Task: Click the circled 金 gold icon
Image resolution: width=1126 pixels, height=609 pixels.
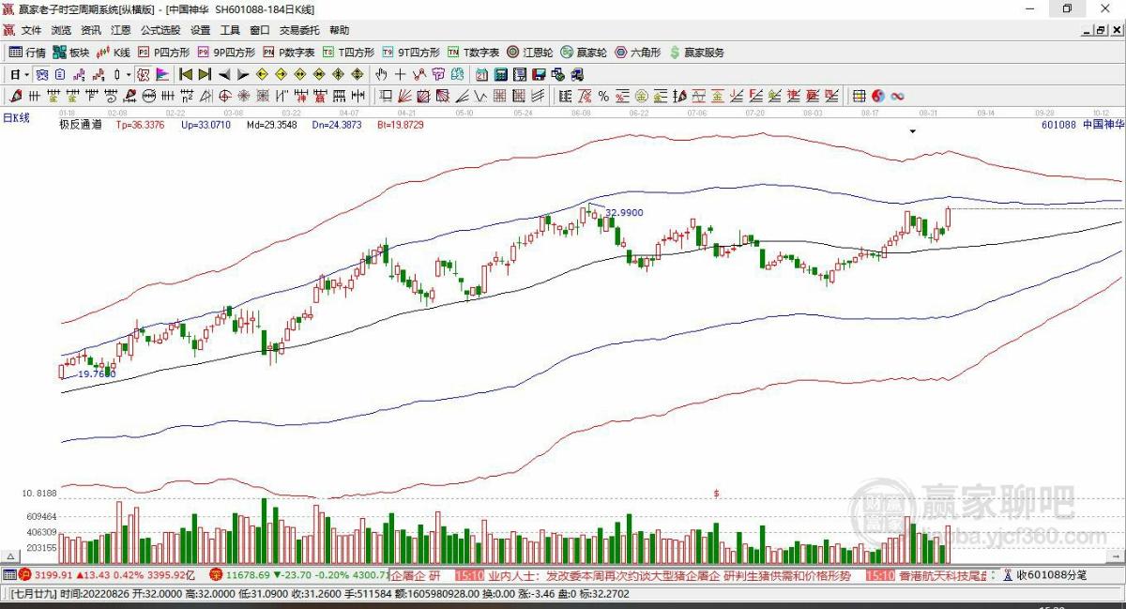Action: (641, 96)
